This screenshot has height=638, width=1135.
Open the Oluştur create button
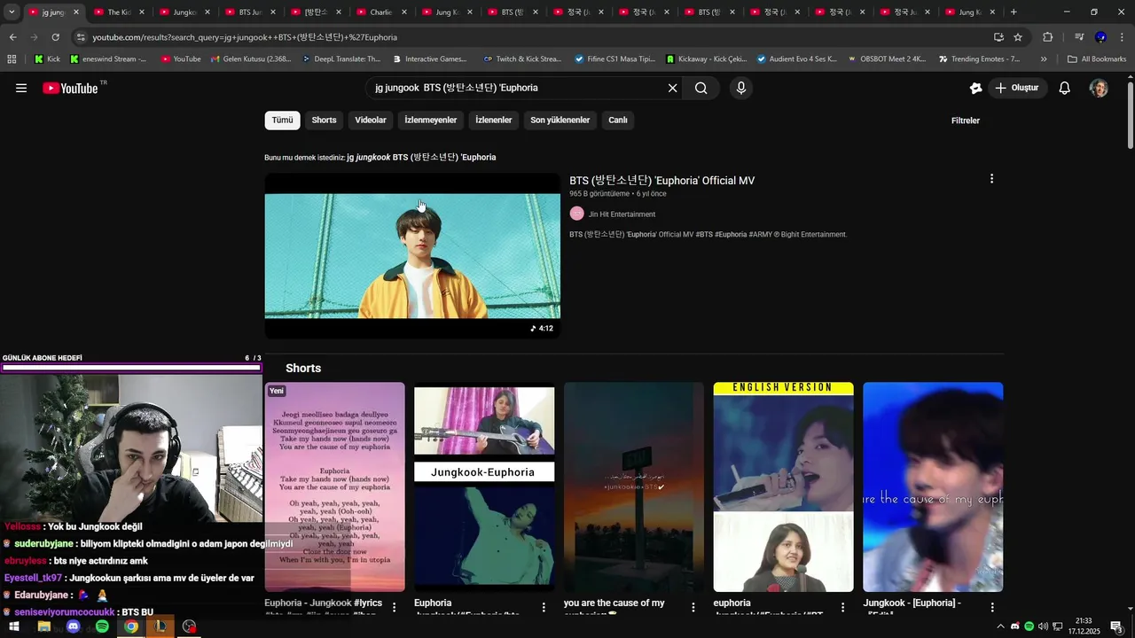[1017, 88]
